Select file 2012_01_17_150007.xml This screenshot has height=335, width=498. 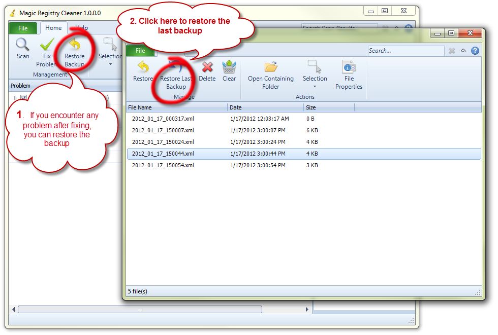tap(163, 130)
